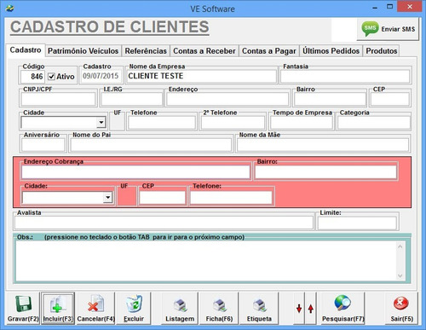
Task: Minimize the VE Software window
Action: 375,7
